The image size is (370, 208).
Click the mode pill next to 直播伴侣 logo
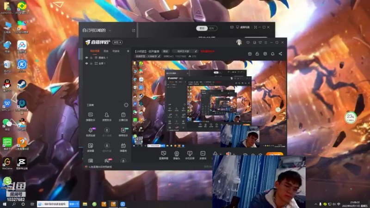[117, 43]
